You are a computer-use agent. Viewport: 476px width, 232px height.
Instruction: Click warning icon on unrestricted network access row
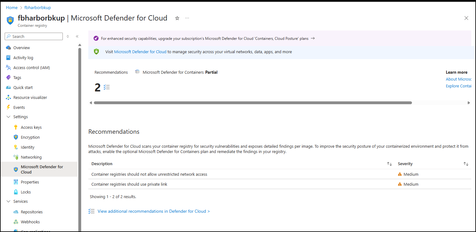(x=400, y=174)
